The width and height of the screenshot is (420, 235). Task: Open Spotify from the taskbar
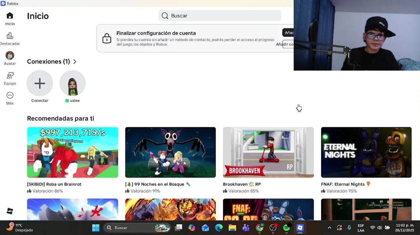(287, 228)
